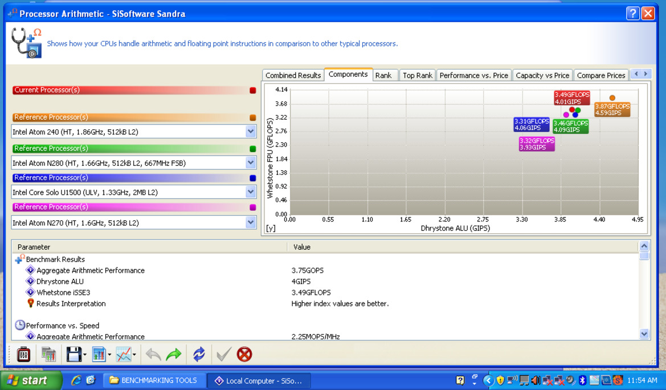Viewport: 666px width, 390px height.
Task: Open the options icon with sliders in toolbar
Action: coord(23,354)
